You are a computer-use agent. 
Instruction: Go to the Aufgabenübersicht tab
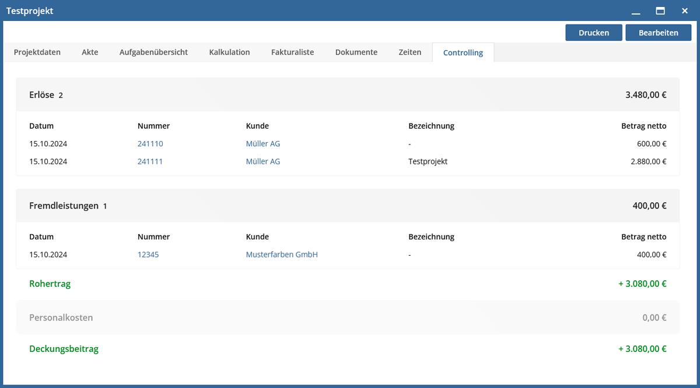click(x=153, y=52)
